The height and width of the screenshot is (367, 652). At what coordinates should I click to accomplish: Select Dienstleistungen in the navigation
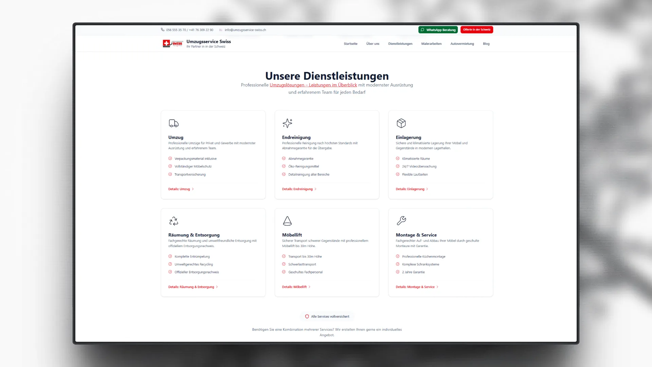(x=400, y=43)
